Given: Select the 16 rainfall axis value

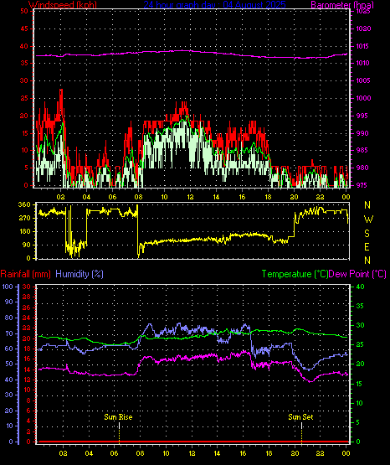Looking at the screenshot, I should pos(27,359).
